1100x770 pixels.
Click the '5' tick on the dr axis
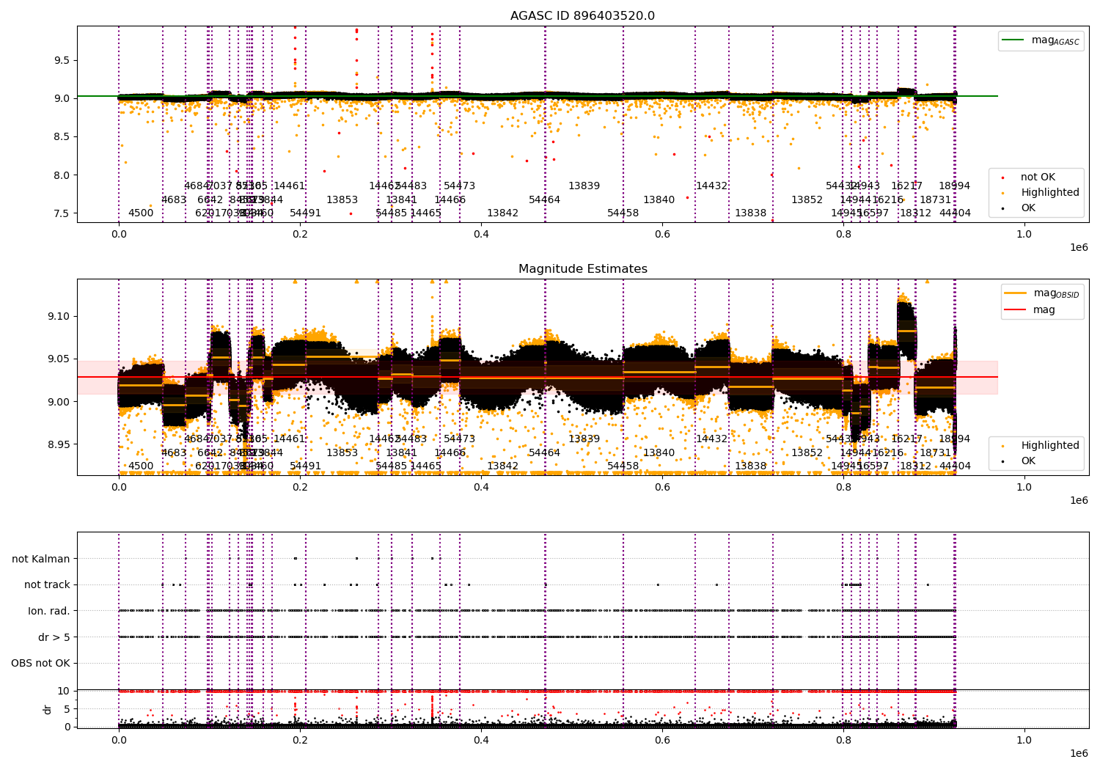pos(67,708)
